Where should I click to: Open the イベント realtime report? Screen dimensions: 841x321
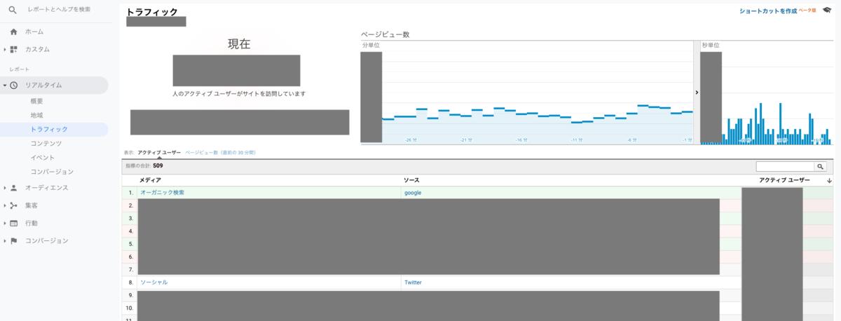point(43,157)
